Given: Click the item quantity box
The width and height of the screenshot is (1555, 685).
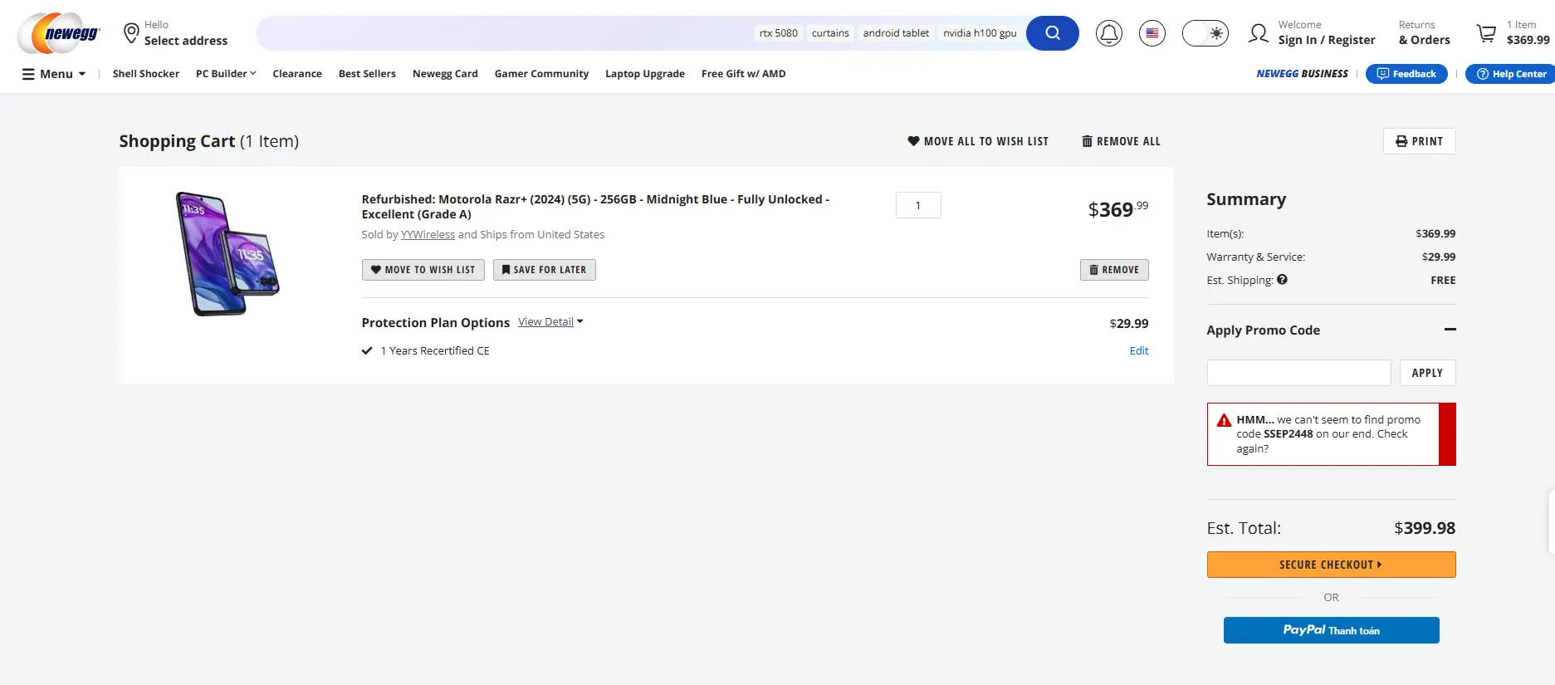Looking at the screenshot, I should tap(918, 205).
